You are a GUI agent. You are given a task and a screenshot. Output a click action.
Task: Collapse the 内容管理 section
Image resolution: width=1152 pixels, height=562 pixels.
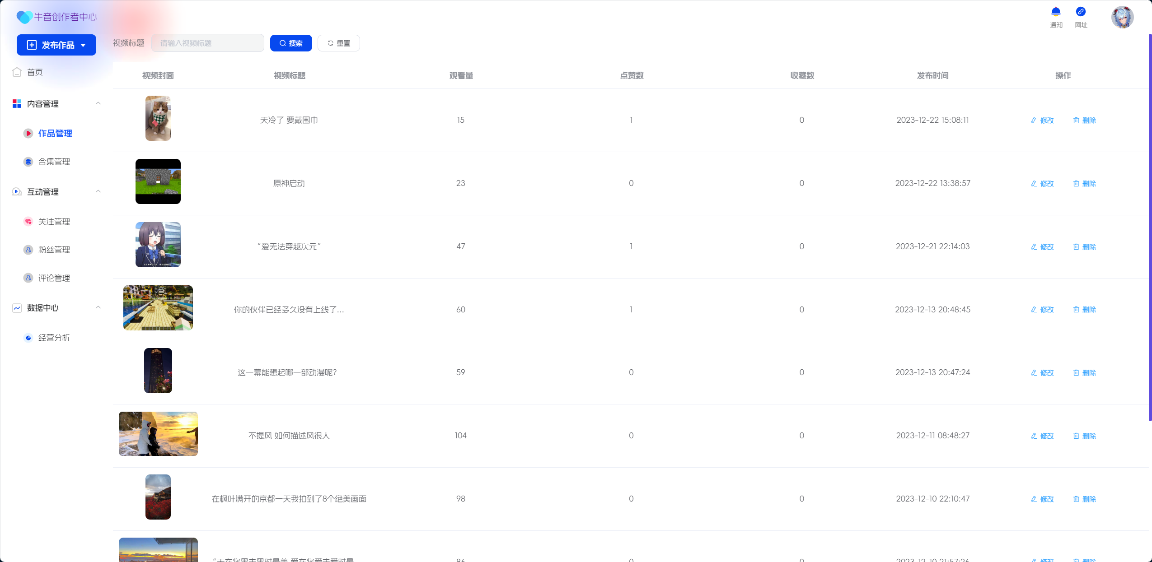pos(98,103)
